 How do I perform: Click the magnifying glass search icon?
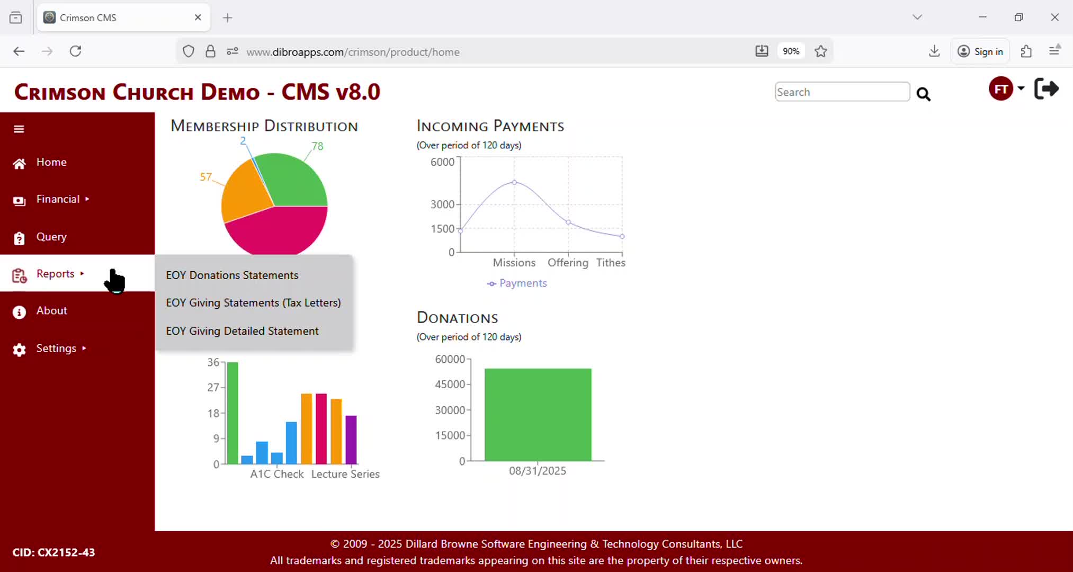coord(923,94)
